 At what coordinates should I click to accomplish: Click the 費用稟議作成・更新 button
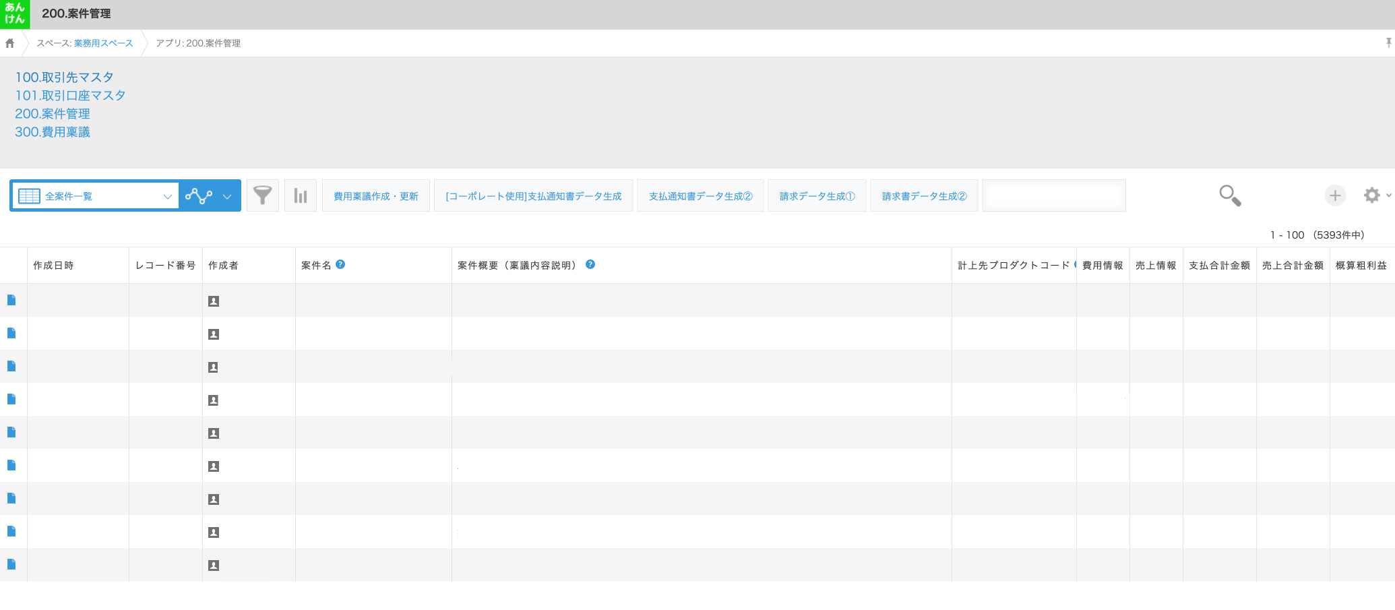tap(375, 196)
